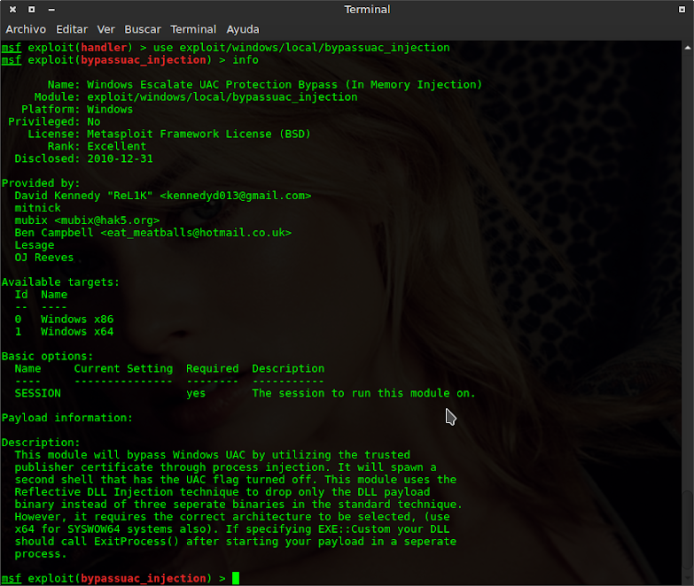Open the Buscar menu
Viewport: 694px width, 586px height.
pyautogui.click(x=143, y=29)
